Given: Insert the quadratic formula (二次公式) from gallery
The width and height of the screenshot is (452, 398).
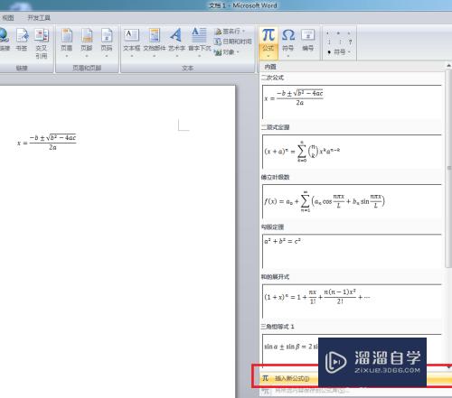Looking at the screenshot, I should (x=352, y=102).
